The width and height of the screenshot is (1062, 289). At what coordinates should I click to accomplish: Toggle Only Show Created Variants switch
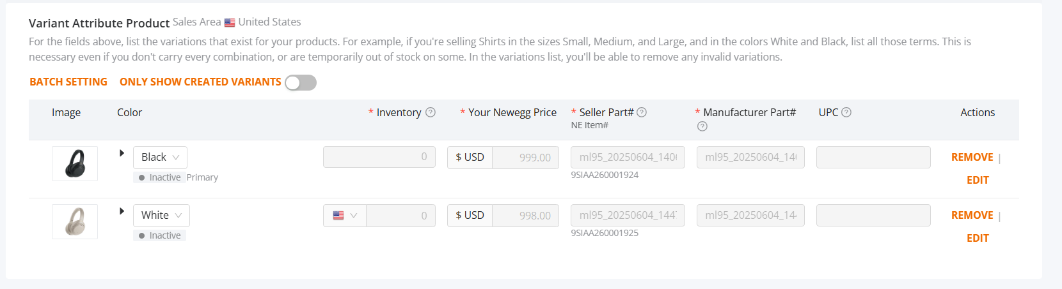coord(301,82)
